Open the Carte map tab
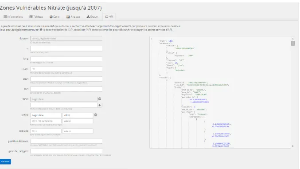This screenshot has width=300, height=169. pos(55,17)
